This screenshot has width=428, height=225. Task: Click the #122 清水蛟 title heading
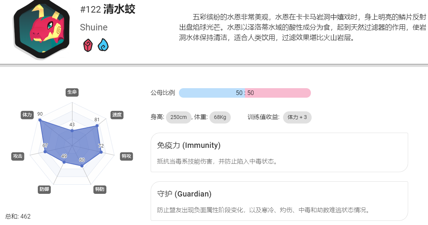click(108, 9)
